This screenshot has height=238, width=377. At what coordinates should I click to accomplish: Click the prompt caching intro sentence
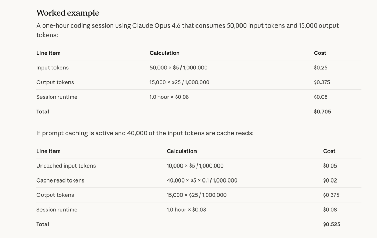(x=145, y=133)
